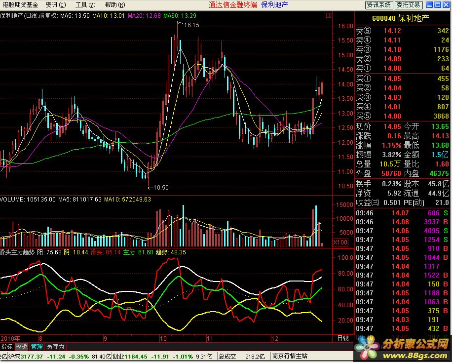
Task: Click the 卖② 14.09 ask row
Action: coord(402,59)
